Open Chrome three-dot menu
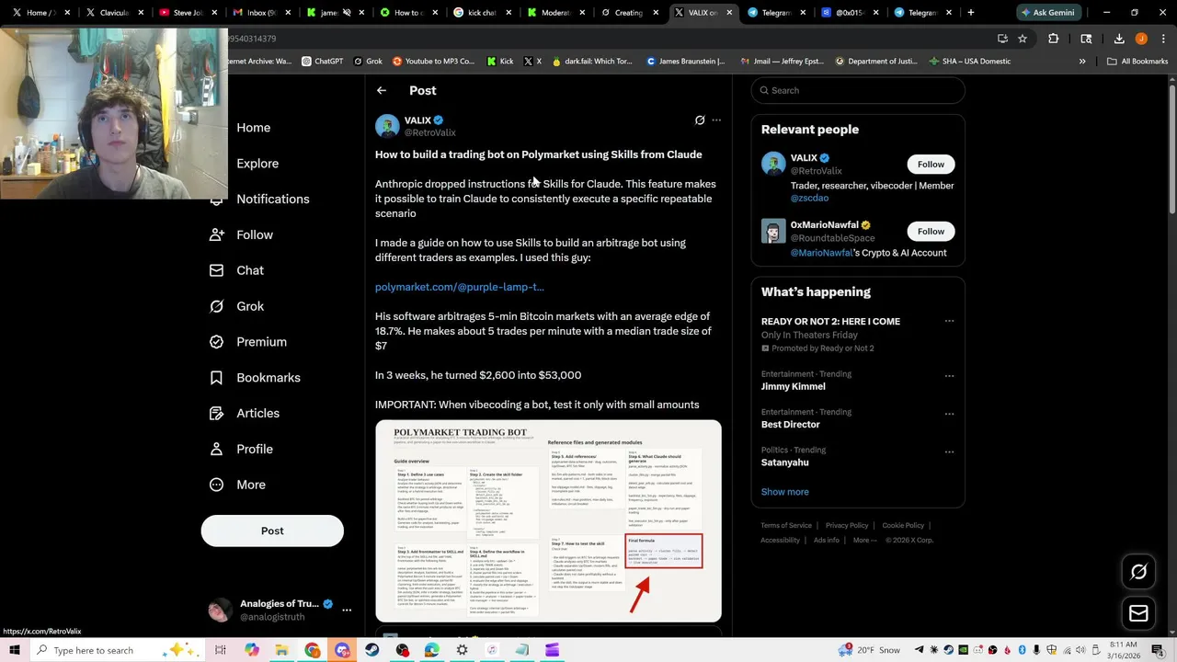Image resolution: width=1177 pixels, height=662 pixels. (x=1163, y=39)
